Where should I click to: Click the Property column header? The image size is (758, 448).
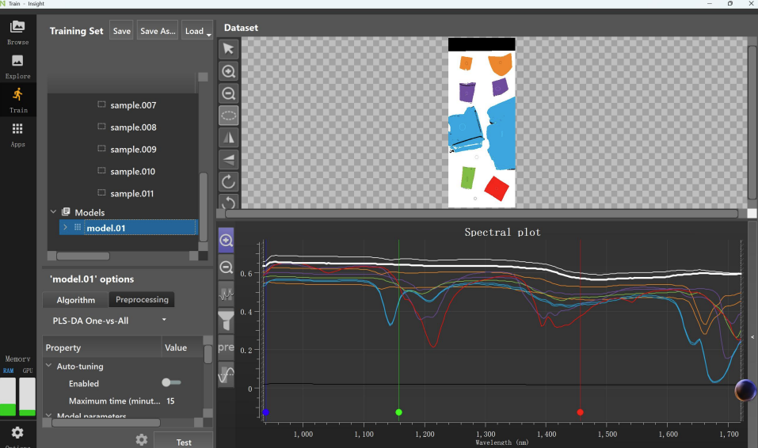[102, 347]
